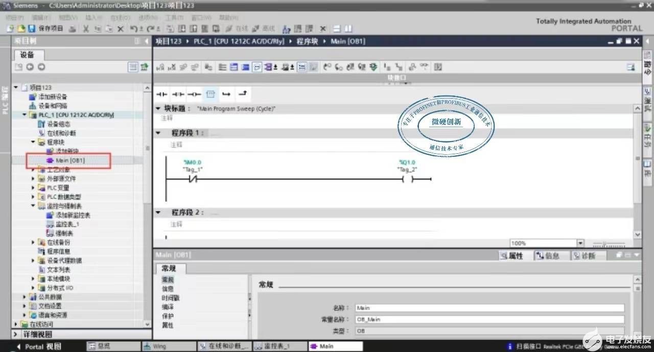Screen dimensions: 654x352
Task: Click the Add new device (添加新设备) icon
Action: (x=33, y=97)
